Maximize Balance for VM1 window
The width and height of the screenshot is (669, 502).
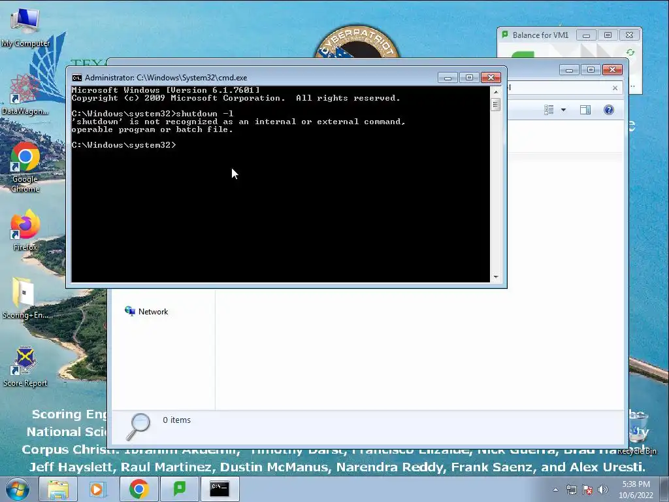(x=608, y=35)
